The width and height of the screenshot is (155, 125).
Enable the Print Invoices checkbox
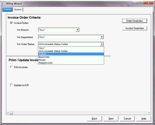(11, 67)
